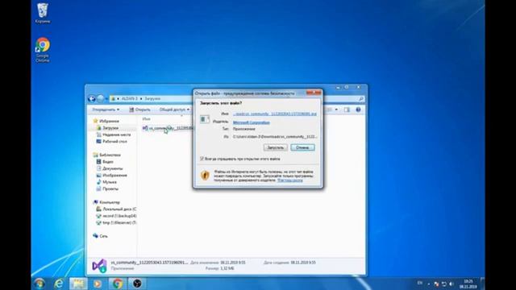The image size is (516, 290).
Task: Click Открыть in Explorer toolbar
Action: pyautogui.click(x=139, y=110)
